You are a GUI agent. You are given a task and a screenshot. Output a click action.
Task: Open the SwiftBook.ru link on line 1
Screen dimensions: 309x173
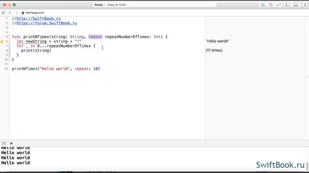(x=39, y=18)
